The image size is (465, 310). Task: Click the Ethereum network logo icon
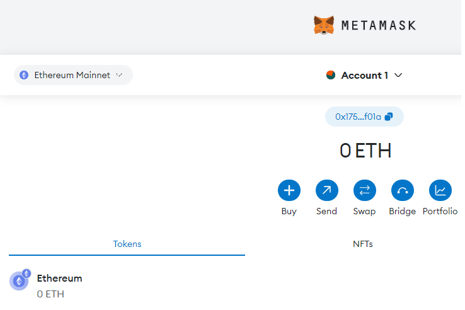24,75
